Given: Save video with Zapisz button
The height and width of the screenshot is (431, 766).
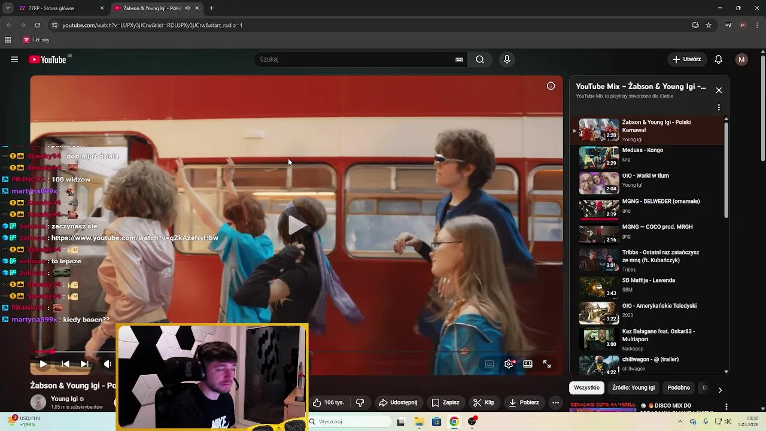Looking at the screenshot, I should pos(446,403).
